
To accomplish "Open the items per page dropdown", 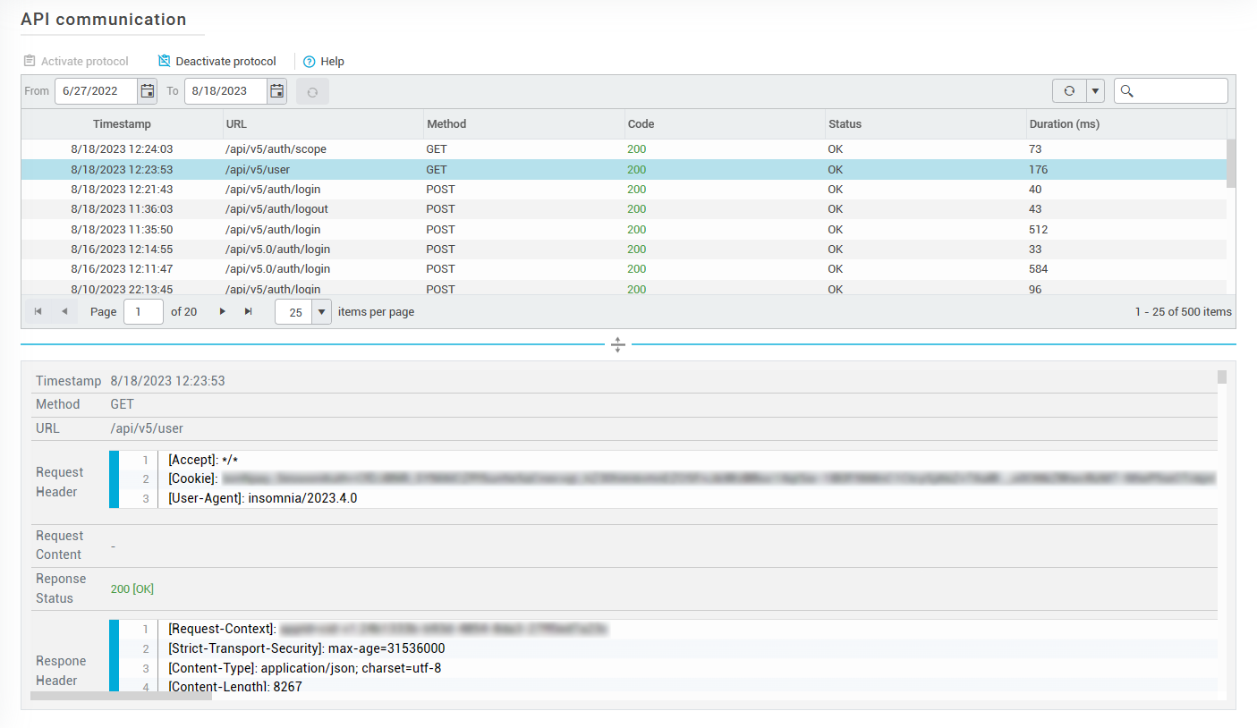I will (x=321, y=312).
